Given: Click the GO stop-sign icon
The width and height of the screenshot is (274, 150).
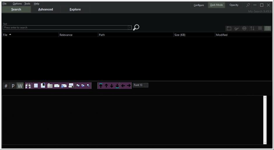Looking at the screenshot, I should tap(244, 28).
